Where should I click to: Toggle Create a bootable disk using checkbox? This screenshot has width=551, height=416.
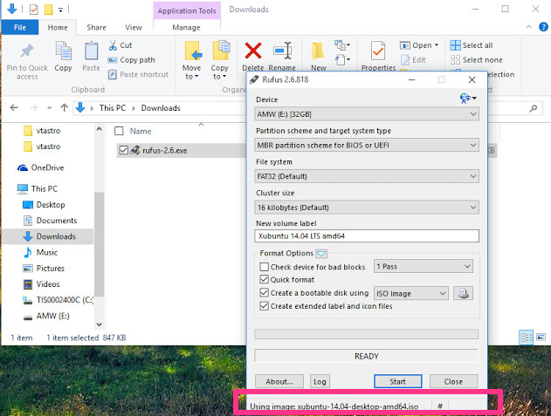(x=265, y=293)
